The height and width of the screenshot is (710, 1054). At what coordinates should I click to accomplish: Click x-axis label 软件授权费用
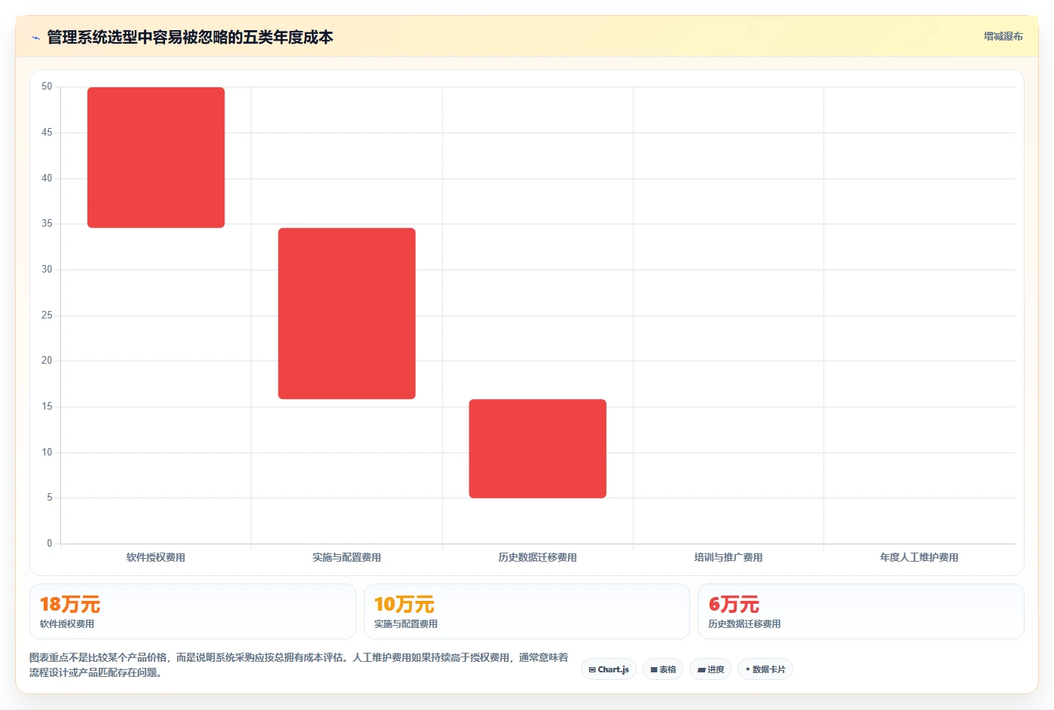tap(156, 557)
